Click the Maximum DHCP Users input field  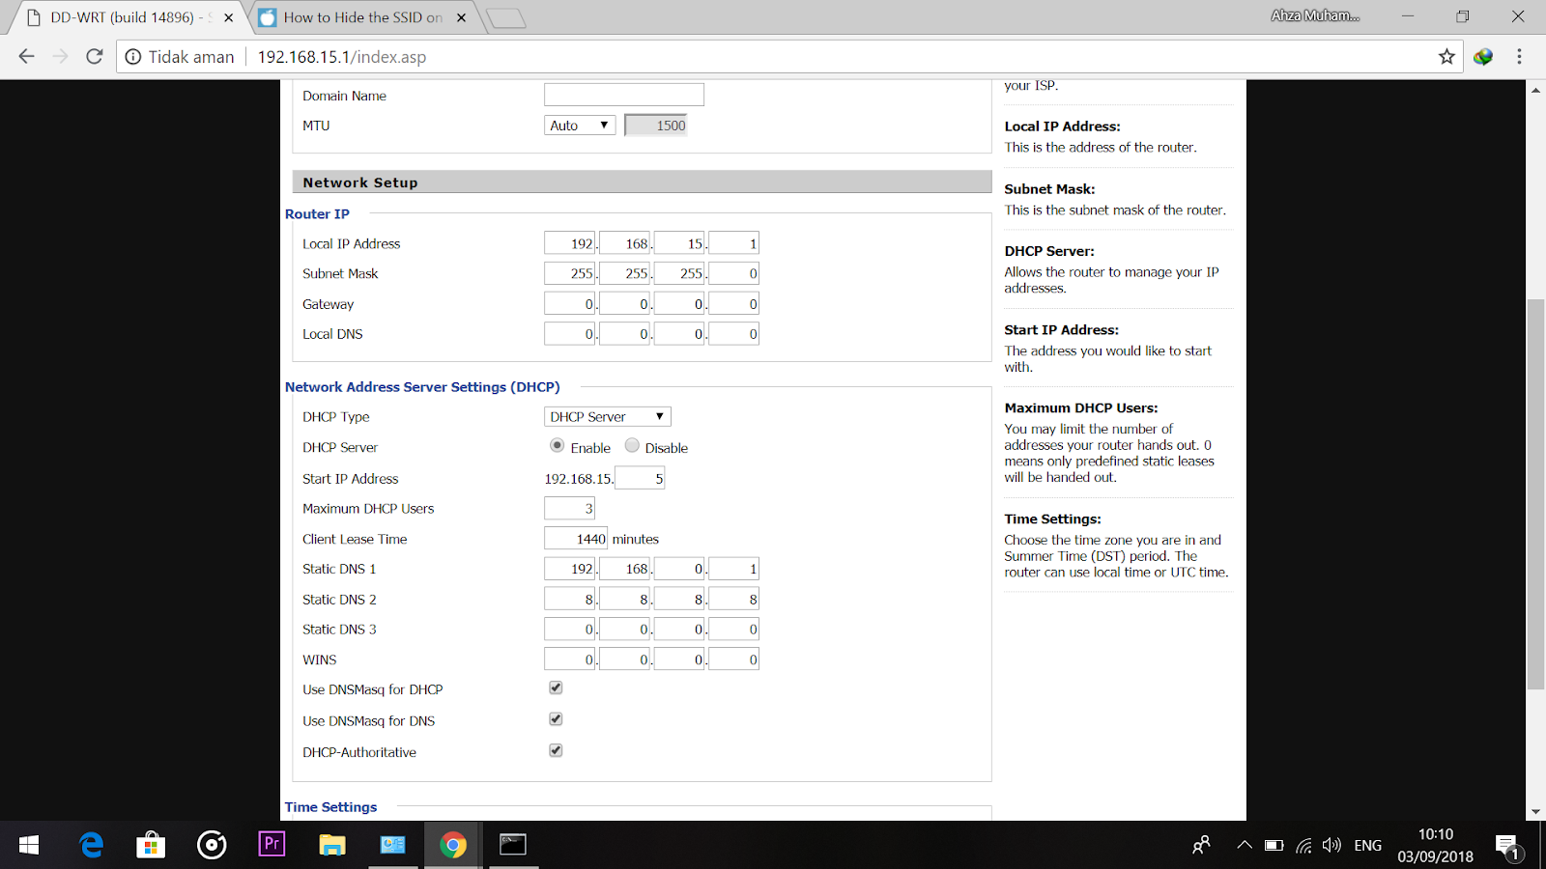[569, 507]
